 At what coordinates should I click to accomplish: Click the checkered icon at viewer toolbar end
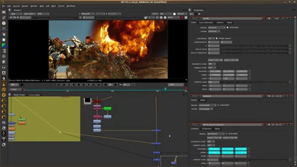pos(186,18)
